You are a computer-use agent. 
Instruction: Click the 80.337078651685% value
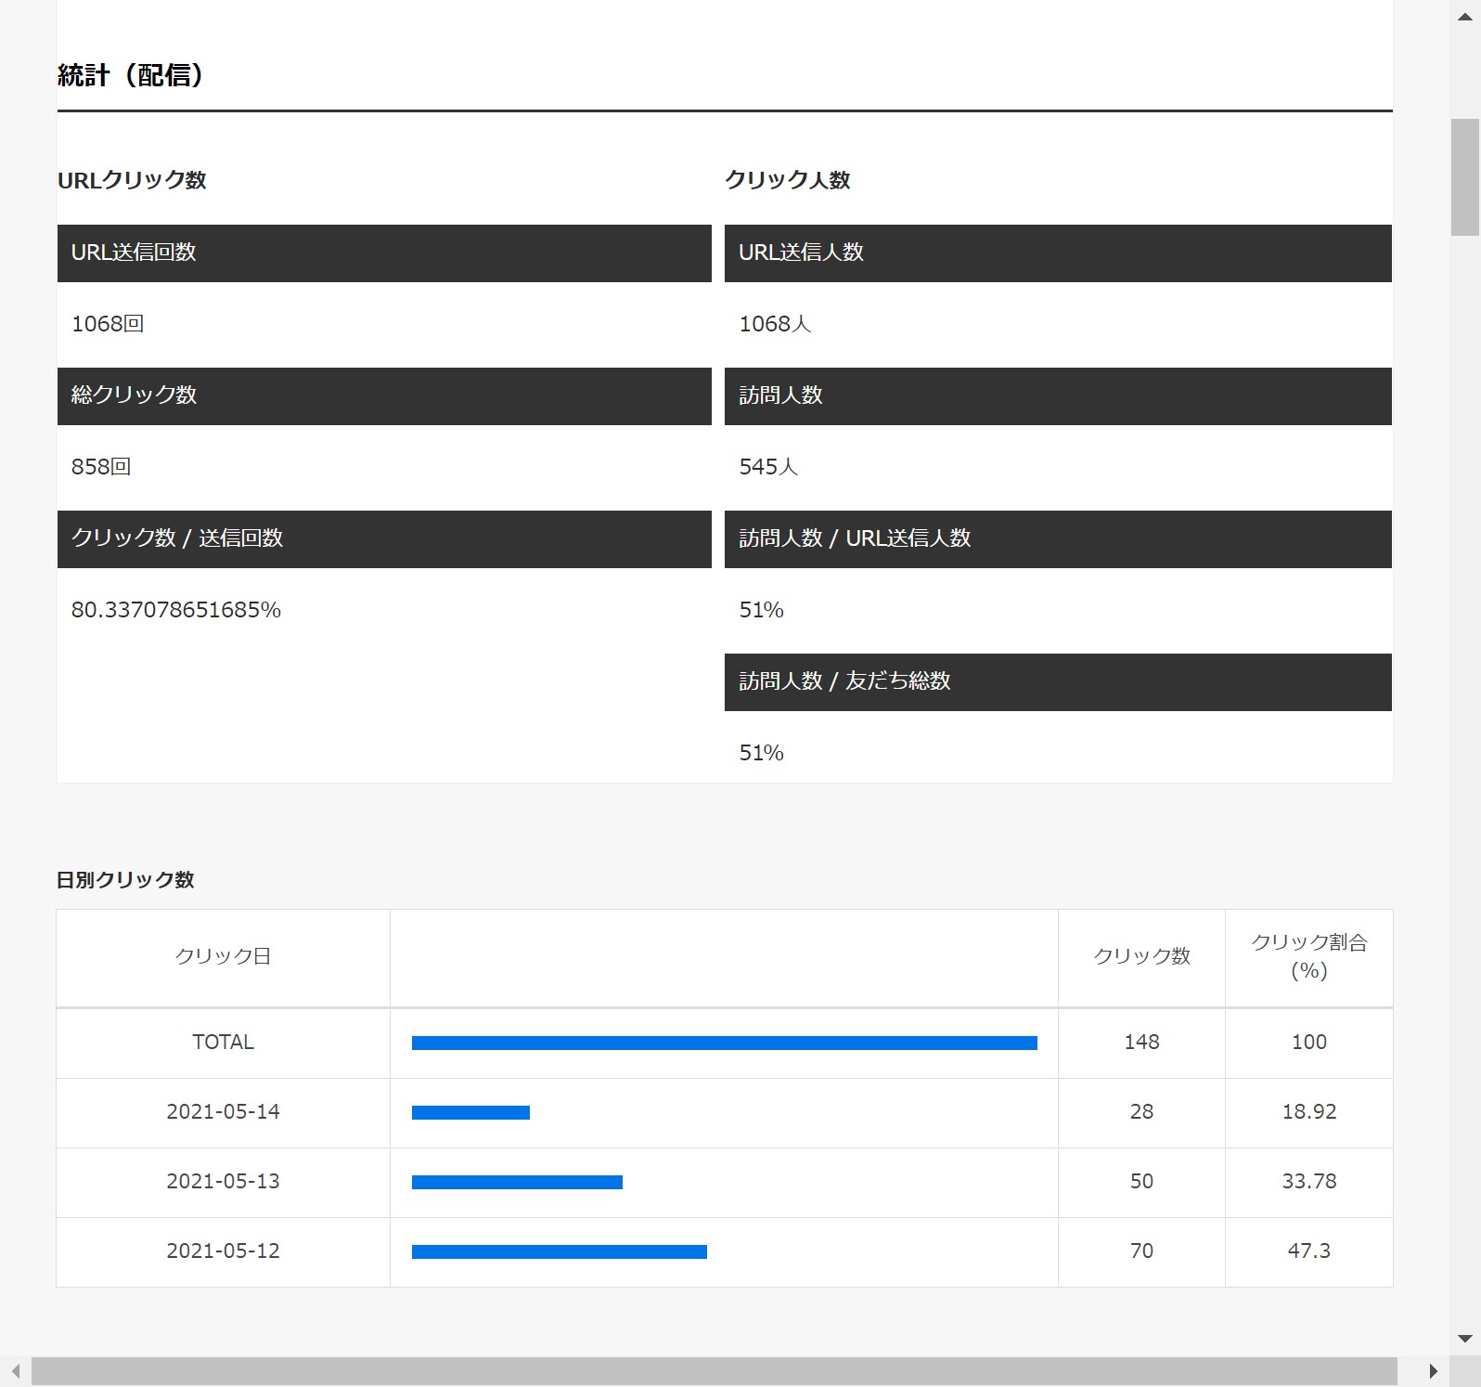(176, 610)
